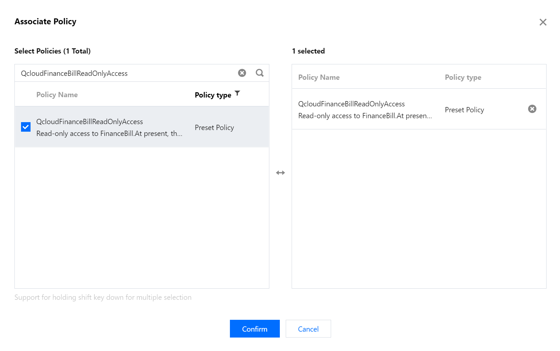Image resolution: width=560 pixels, height=351 pixels.
Task: Click the "Select Policies (1 Total)" heading
Action: pyautogui.click(x=53, y=51)
